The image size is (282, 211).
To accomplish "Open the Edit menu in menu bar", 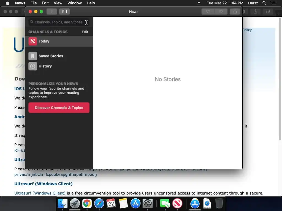I will (x=45, y=3).
